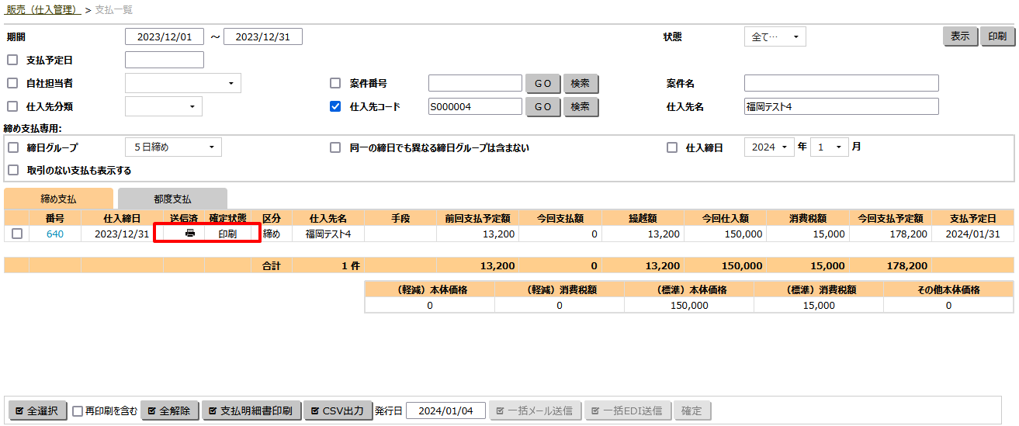Click 検索 button beside 仕入先コード field
This screenshot has height=426, width=1019.
[581, 106]
